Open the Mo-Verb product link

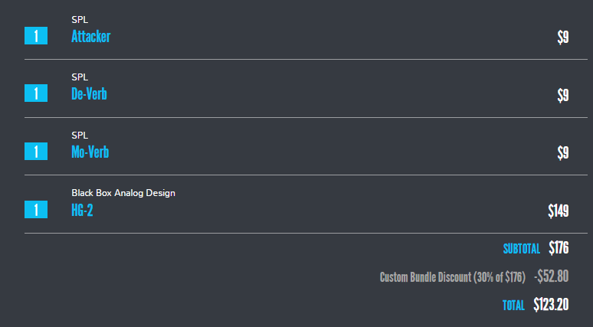(90, 152)
